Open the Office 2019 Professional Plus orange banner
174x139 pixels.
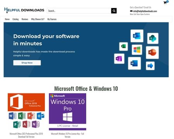(x=26, y=102)
